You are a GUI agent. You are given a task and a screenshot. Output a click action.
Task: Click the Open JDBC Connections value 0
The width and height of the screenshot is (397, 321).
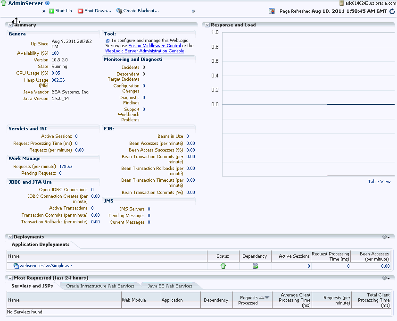(x=92, y=190)
